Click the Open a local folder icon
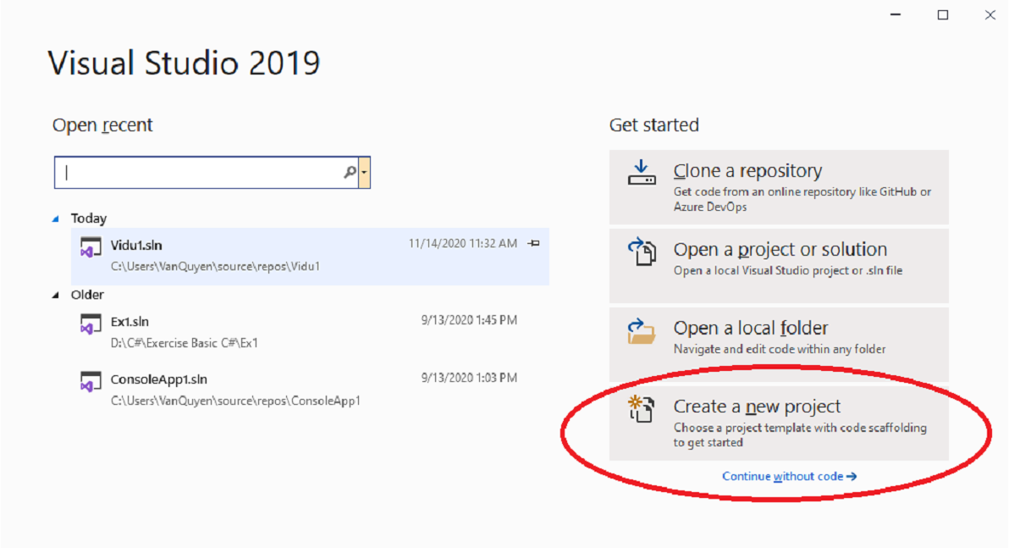This screenshot has height=548, width=1020. [x=641, y=331]
